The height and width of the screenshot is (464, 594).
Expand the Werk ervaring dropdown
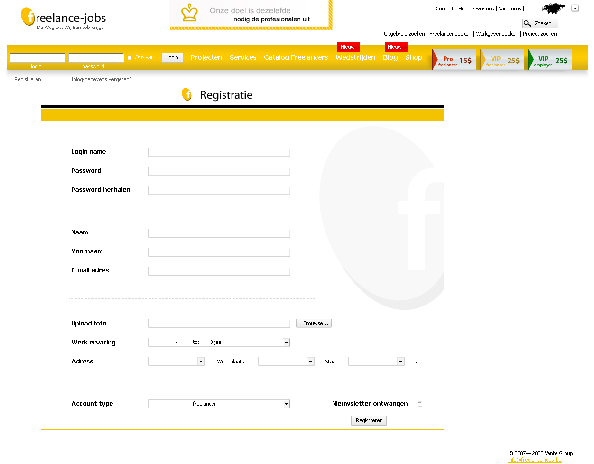click(286, 343)
